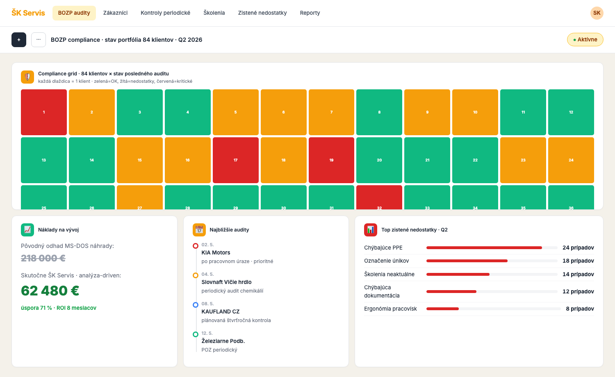Screen dimensions: 615x377
Task: Select red client tile 1
Action: point(44,112)
